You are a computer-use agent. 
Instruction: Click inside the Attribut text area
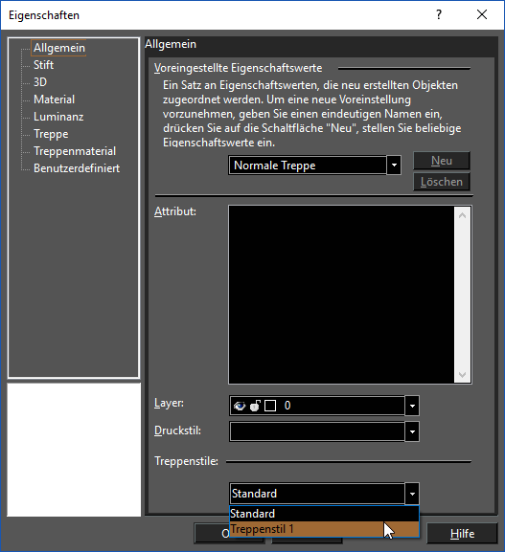pyautogui.click(x=341, y=295)
